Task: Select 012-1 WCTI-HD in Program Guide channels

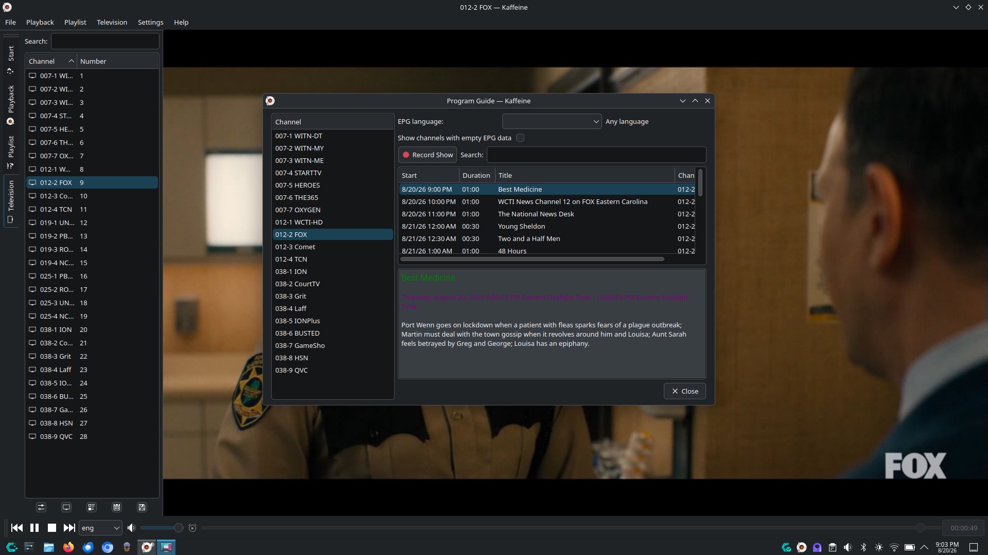Action: pyautogui.click(x=332, y=222)
